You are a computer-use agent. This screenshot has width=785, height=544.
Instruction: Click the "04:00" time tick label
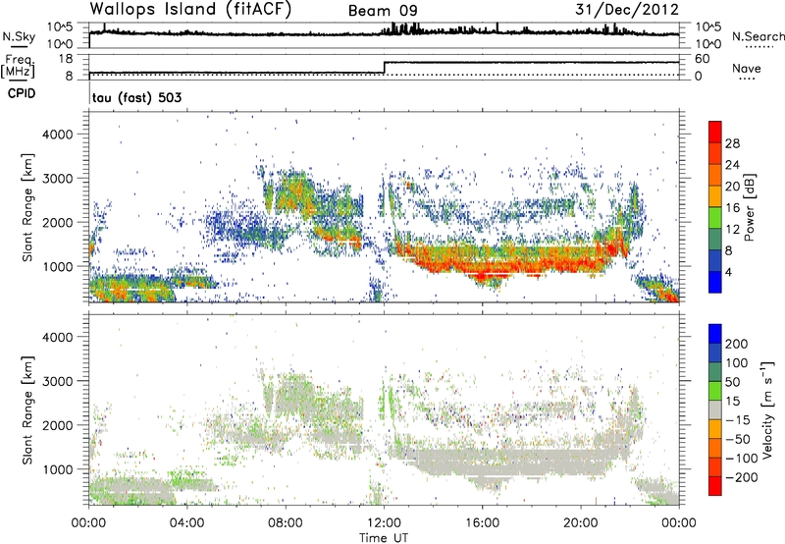coord(186,523)
